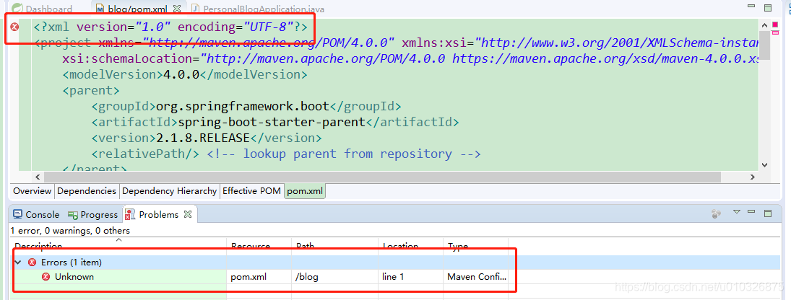791x300 pixels.
Task: Sort problems by Location column
Action: (x=410, y=246)
